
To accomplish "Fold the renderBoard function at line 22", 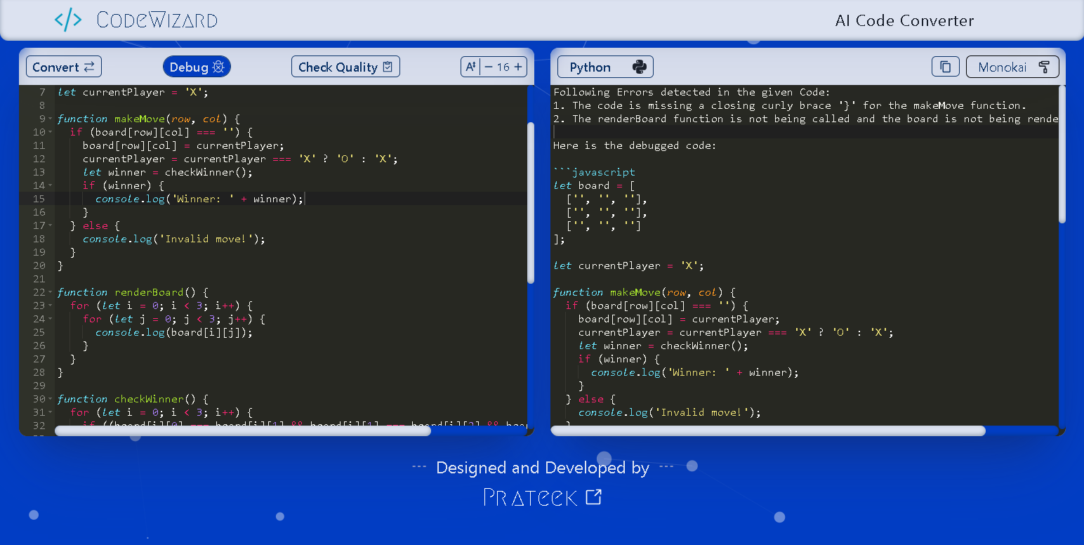I will pos(51,292).
